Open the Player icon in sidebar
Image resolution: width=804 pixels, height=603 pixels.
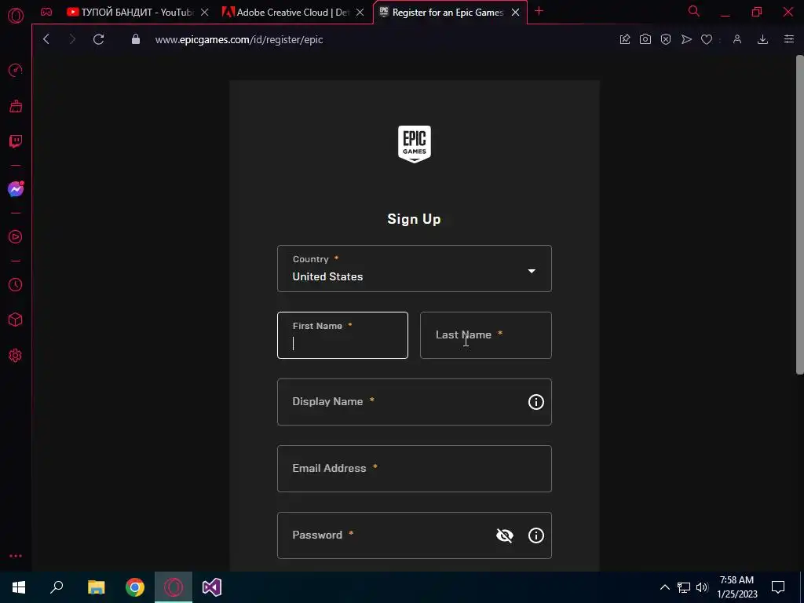[16, 237]
